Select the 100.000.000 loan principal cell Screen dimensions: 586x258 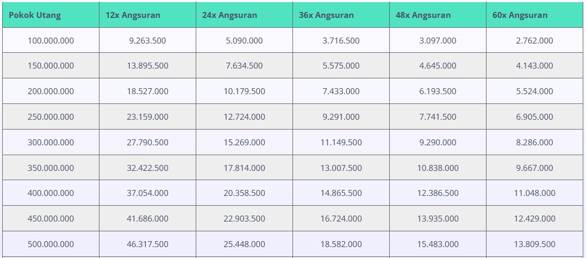[51, 40]
